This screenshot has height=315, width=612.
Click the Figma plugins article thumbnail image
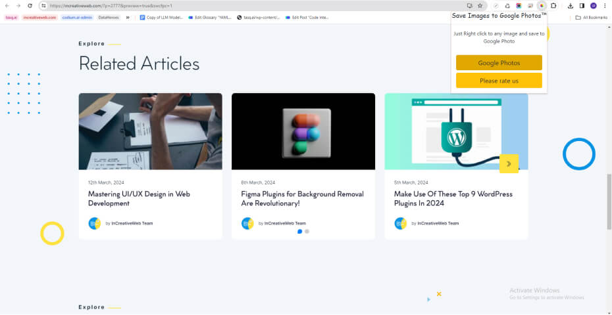tap(303, 131)
